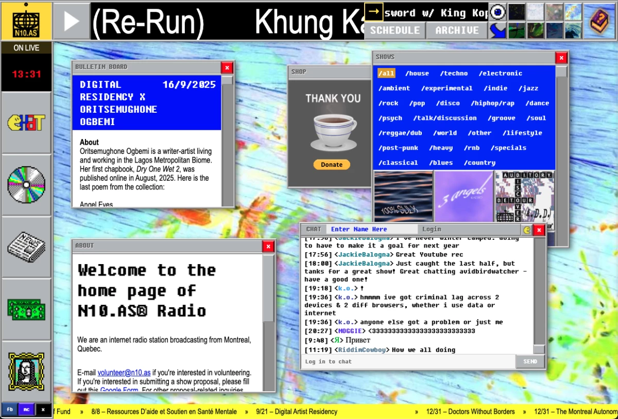The width and height of the screenshot is (618, 419).
Task: Select the /techno genre filter
Action: (454, 73)
